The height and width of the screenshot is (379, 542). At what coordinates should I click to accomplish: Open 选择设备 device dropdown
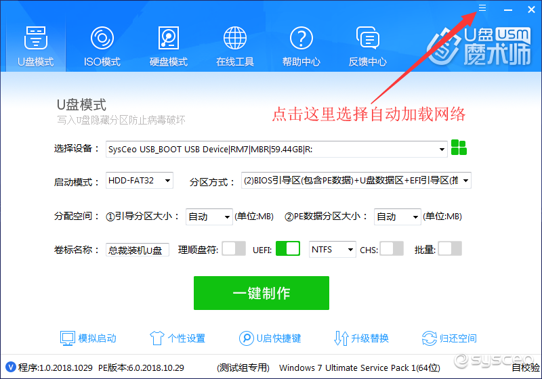point(276,149)
